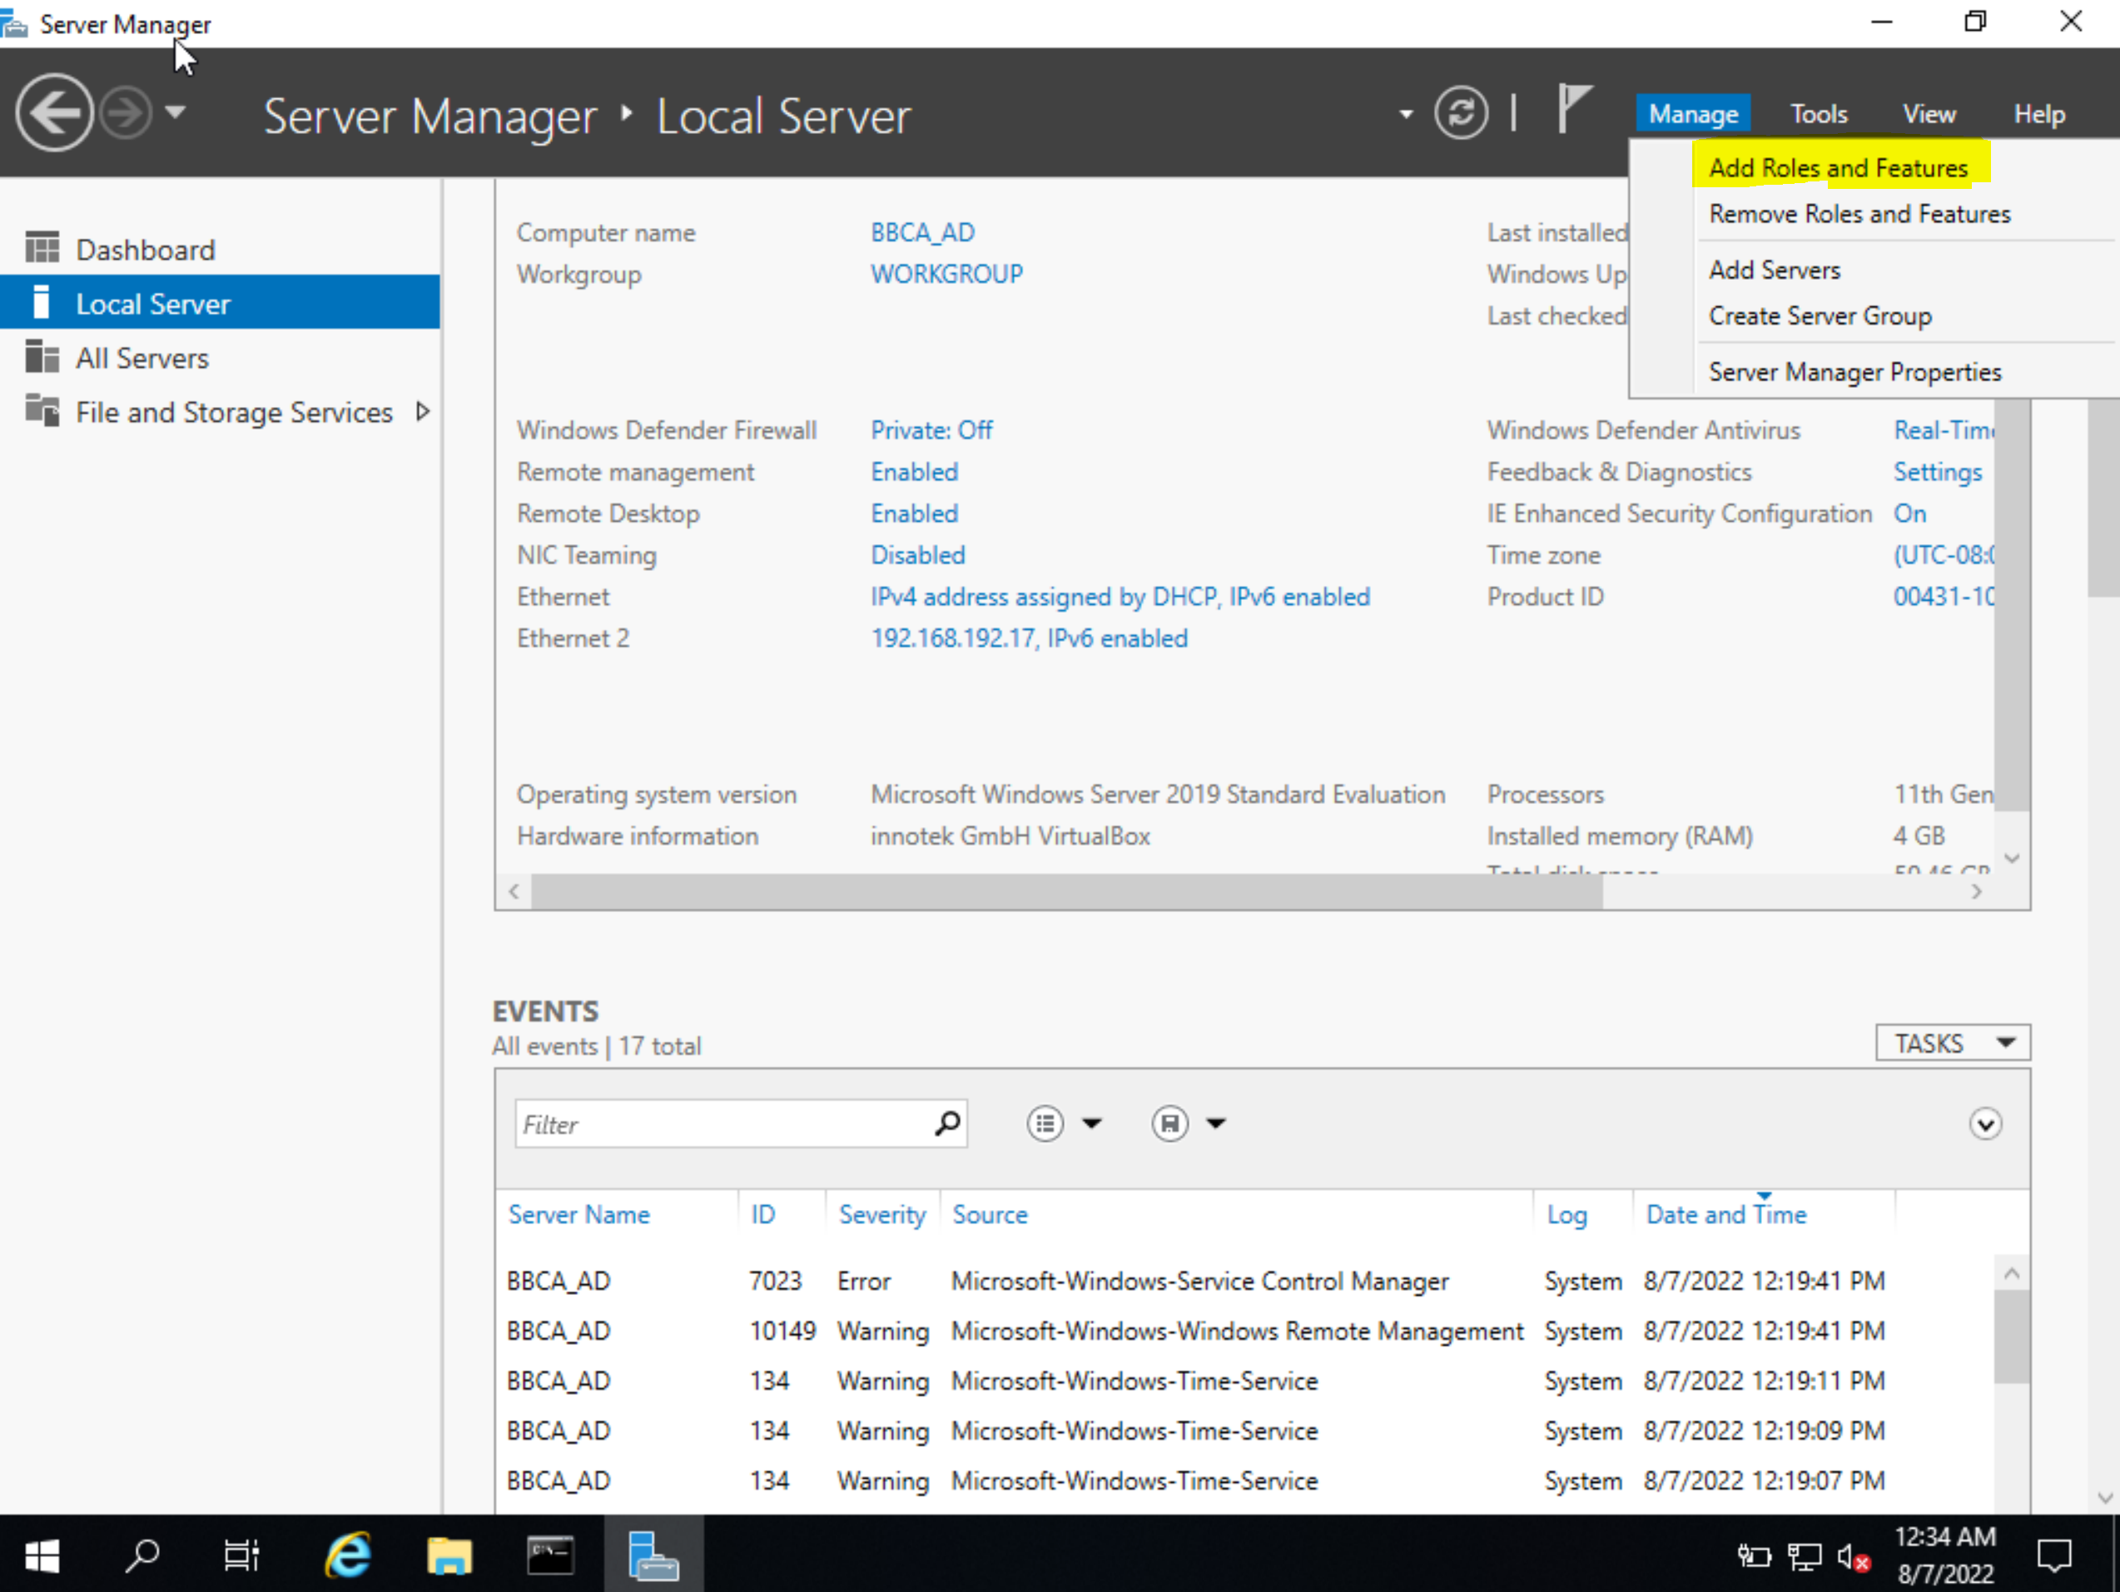Image resolution: width=2120 pixels, height=1592 pixels.
Task: Open dropdown arrow left of refresh icon
Action: (1405, 114)
